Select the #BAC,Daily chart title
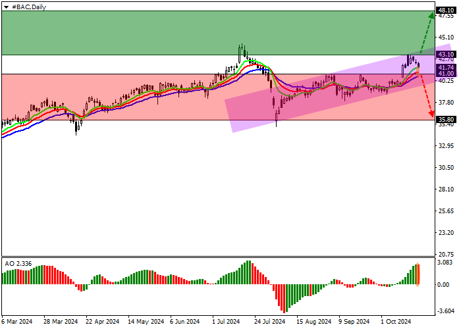Screen dimensions: 461x329 click(x=29, y=7)
